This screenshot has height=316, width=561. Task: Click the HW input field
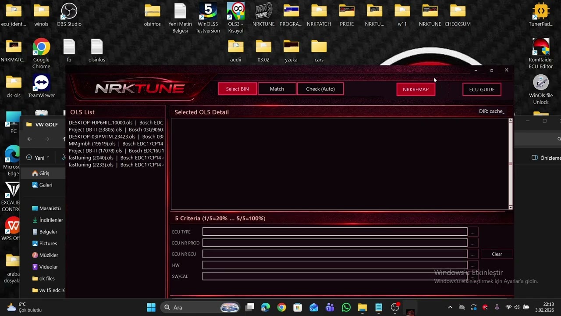coord(335,265)
